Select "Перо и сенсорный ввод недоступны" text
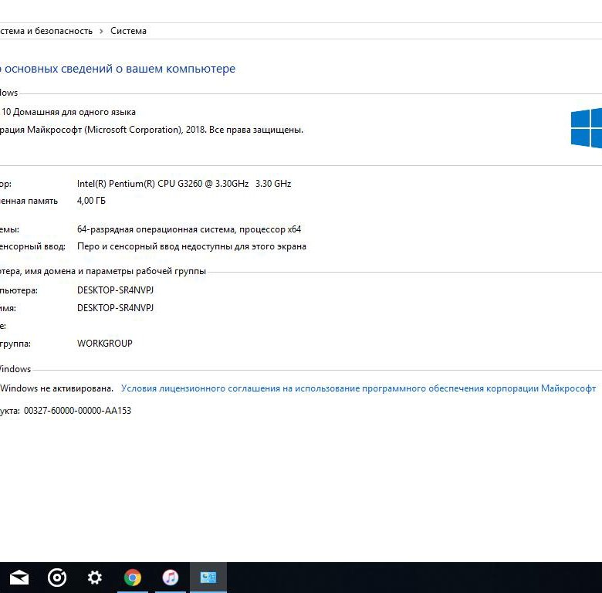The width and height of the screenshot is (602, 593). pyautogui.click(x=154, y=246)
